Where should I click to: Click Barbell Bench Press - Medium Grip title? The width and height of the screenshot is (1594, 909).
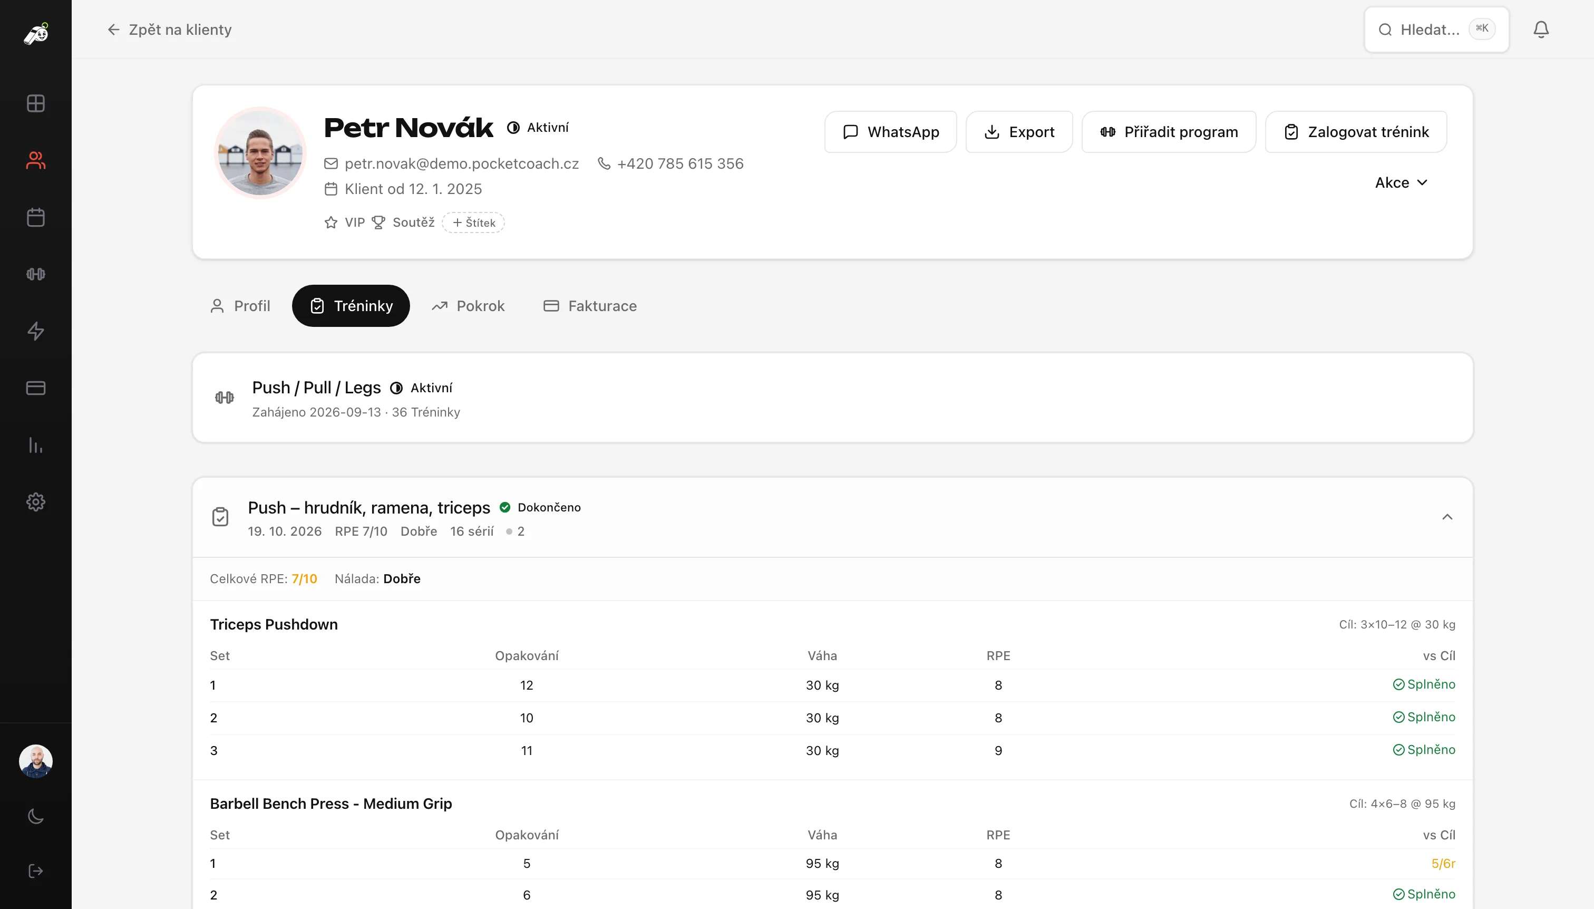pyautogui.click(x=331, y=804)
